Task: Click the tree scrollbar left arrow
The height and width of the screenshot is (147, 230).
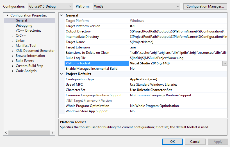Action: click(6, 132)
